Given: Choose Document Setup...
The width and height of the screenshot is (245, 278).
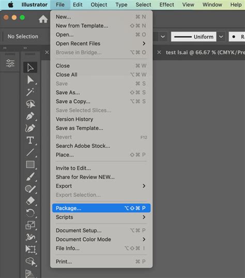Looking at the screenshot, I should (x=101, y=230).
